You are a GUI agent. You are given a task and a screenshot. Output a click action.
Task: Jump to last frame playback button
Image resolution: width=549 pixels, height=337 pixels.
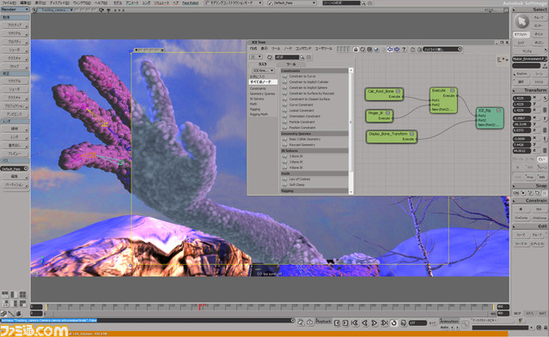pos(384,322)
